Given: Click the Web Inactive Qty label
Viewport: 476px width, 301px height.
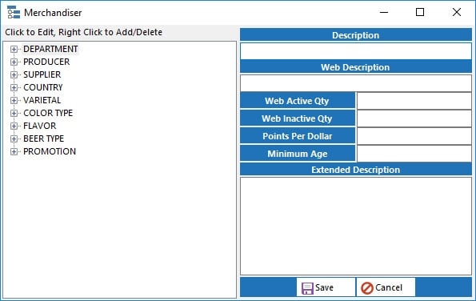Looking at the screenshot, I should tap(297, 118).
